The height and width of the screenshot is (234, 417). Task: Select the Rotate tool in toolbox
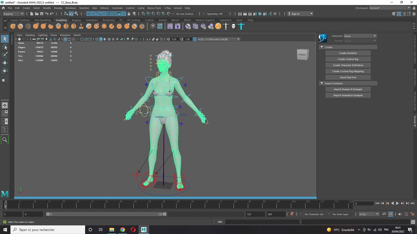coord(5,71)
